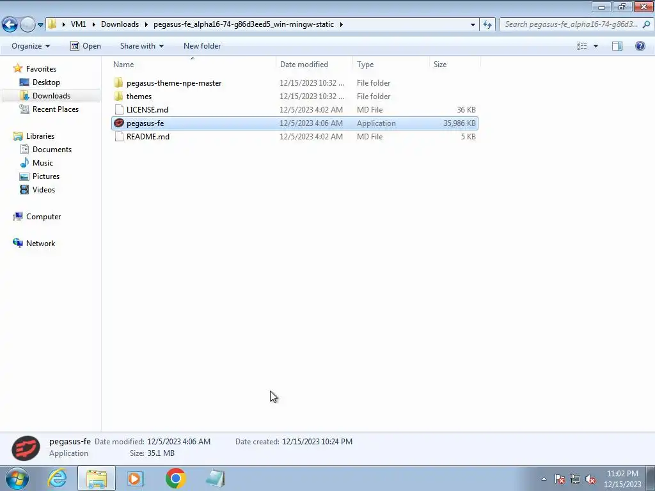Expand the arrow after VM1 breadcrumb
The width and height of the screenshot is (655, 491).
93,24
